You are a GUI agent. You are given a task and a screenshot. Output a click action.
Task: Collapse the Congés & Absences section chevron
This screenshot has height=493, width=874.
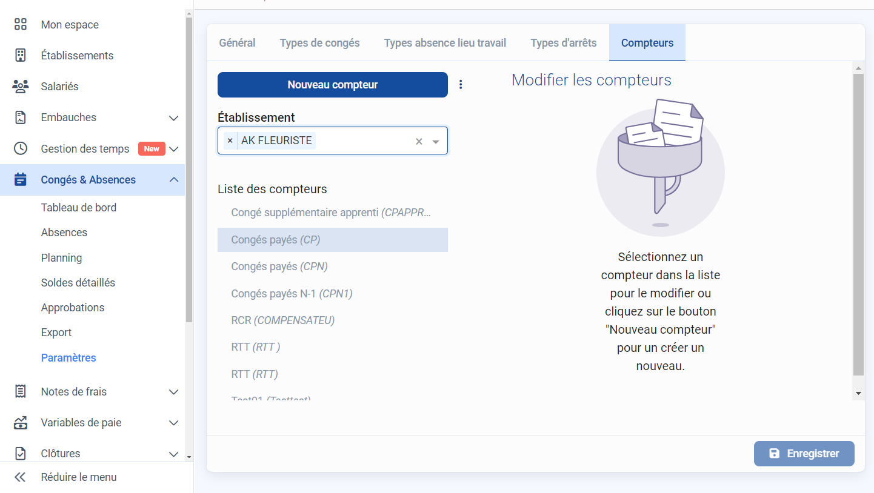(x=173, y=179)
